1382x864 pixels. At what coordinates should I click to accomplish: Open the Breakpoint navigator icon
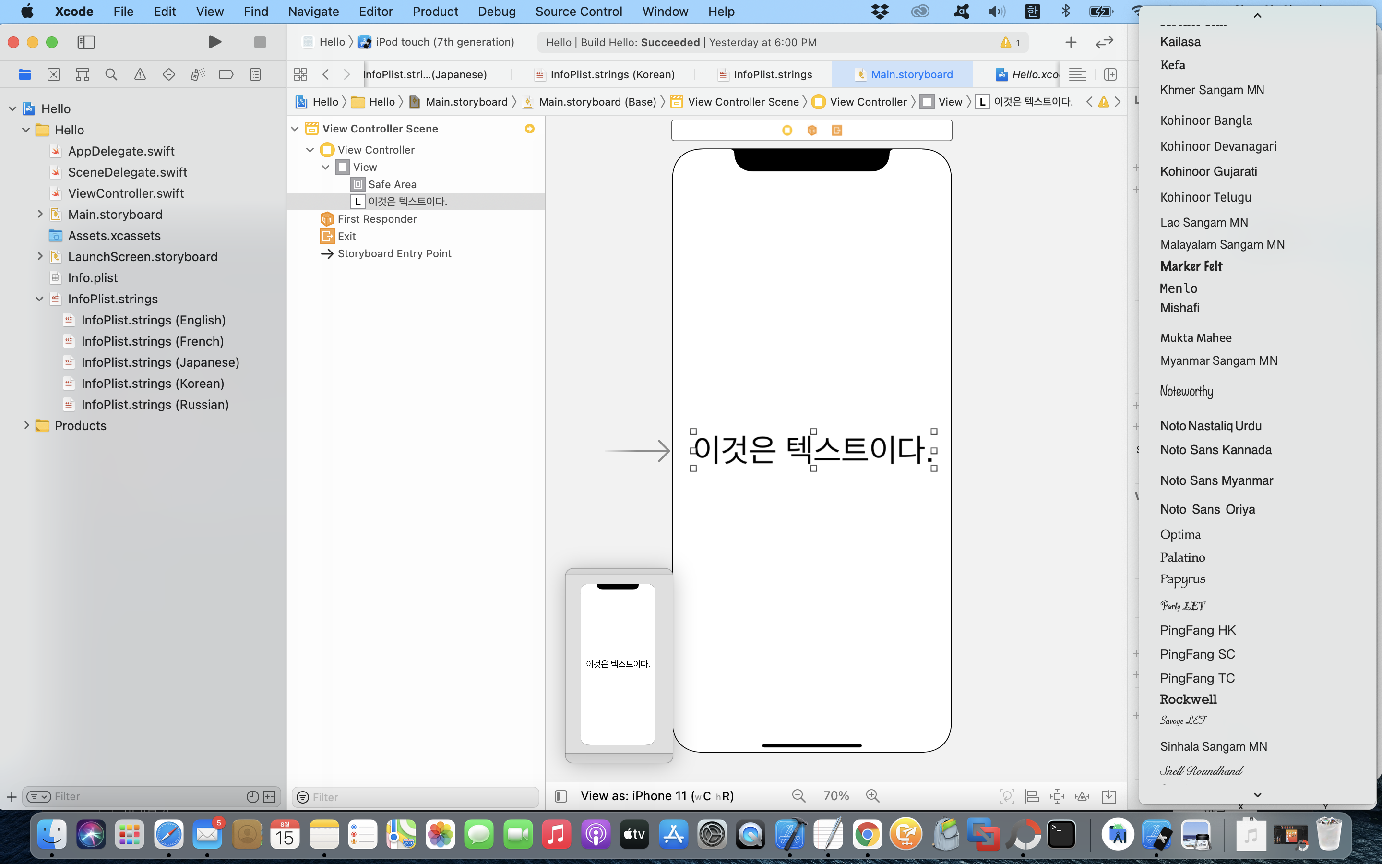point(226,74)
